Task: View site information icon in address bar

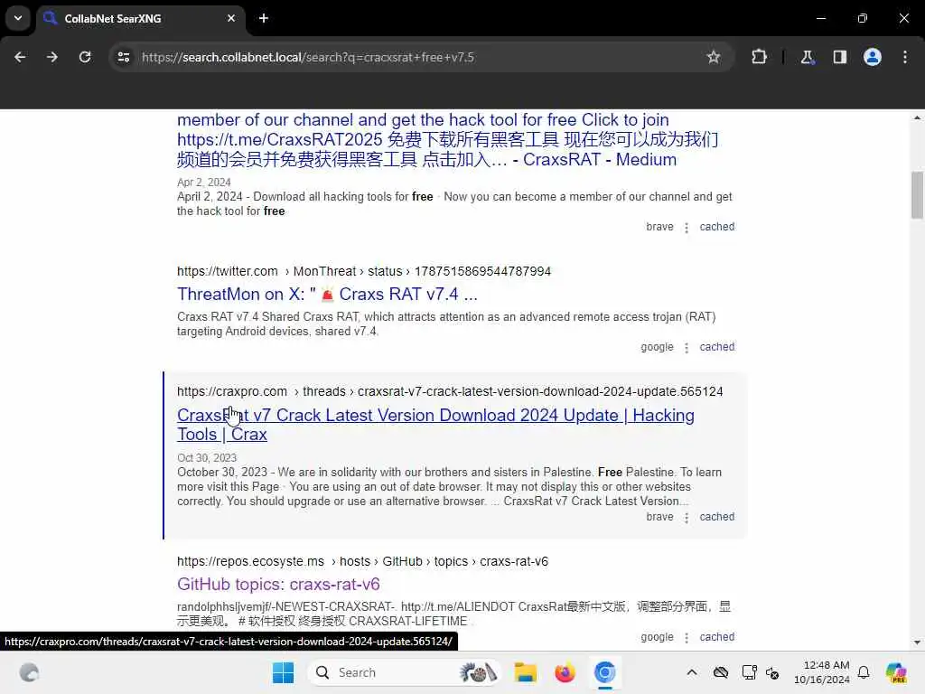Action: click(123, 57)
